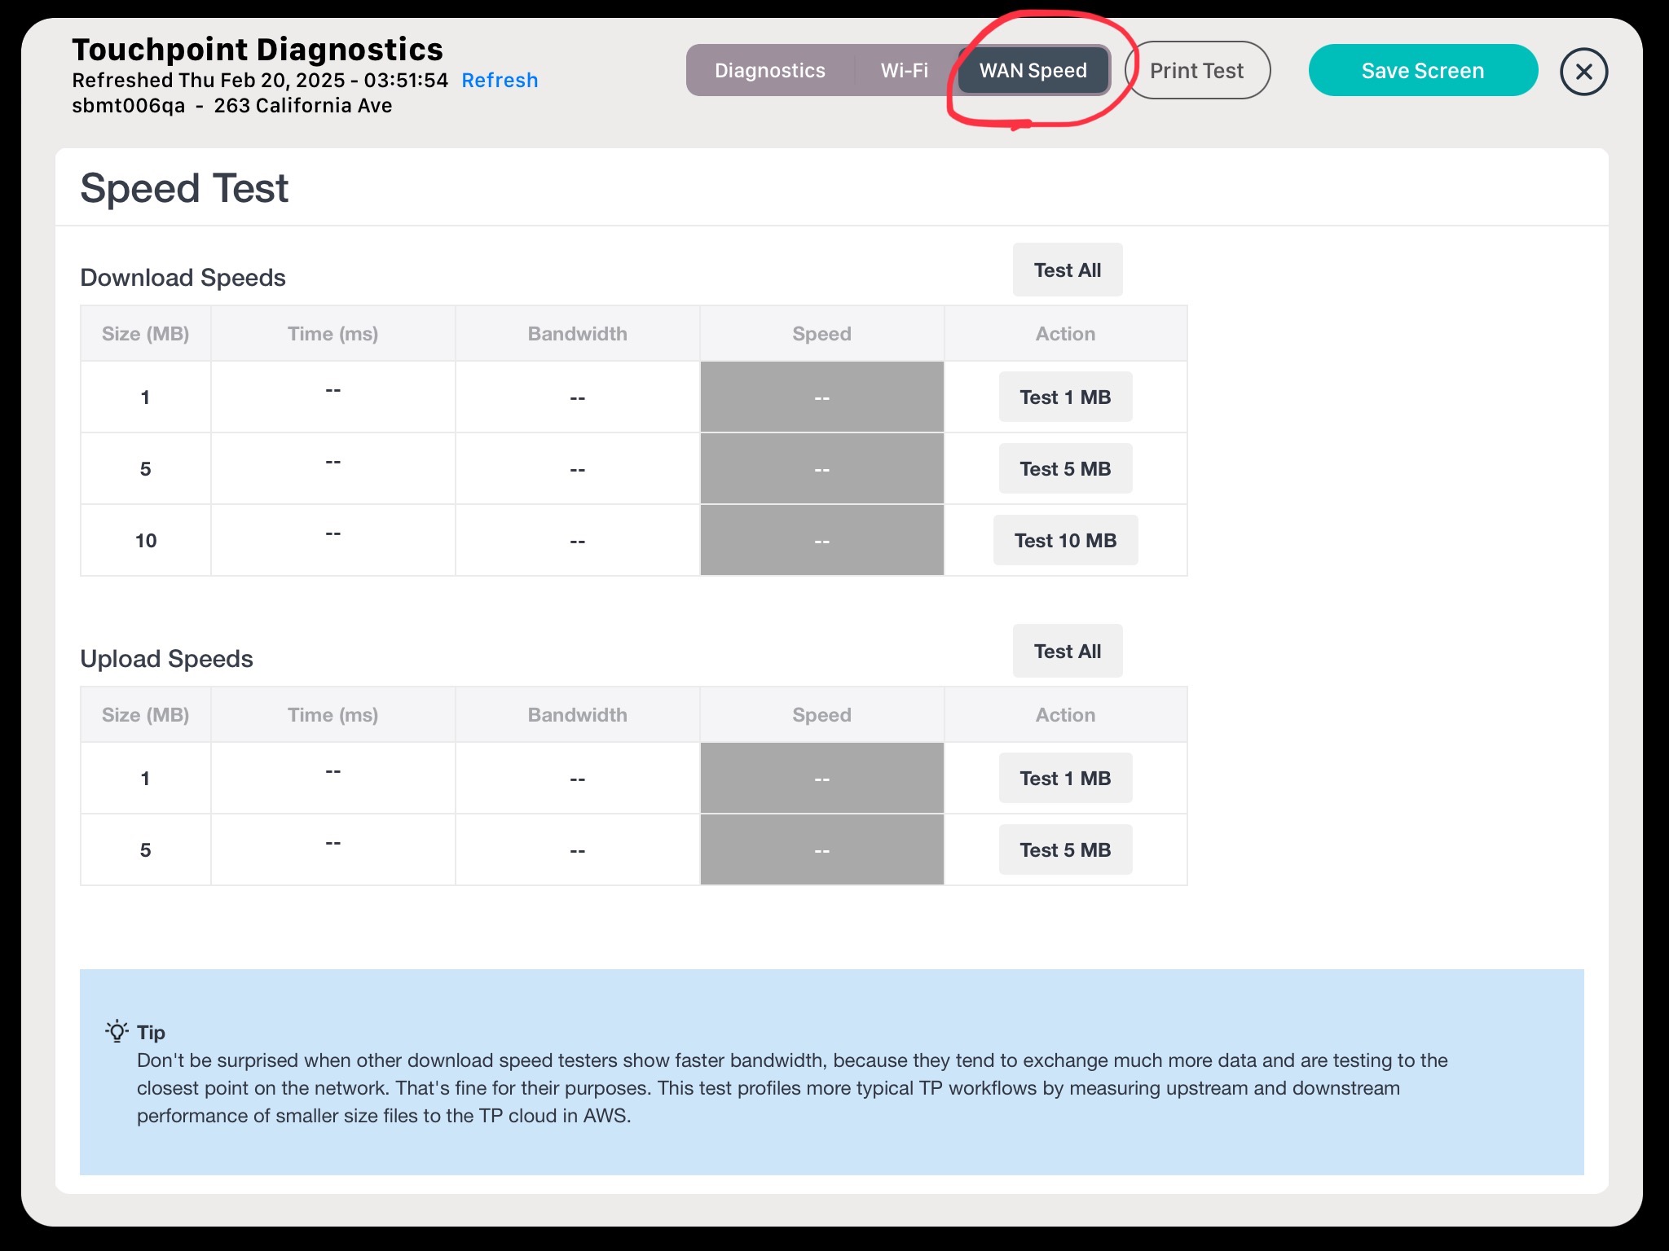Click the Speed Test heading
1669x1251 pixels.
coord(184,189)
